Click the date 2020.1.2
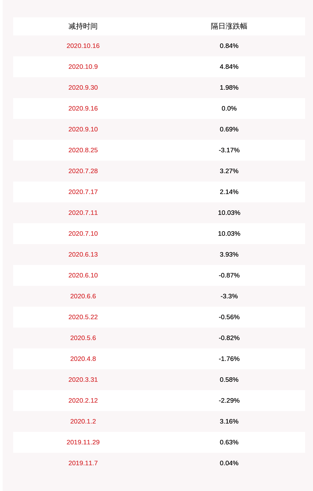This screenshot has height=491, width=313. [83, 421]
